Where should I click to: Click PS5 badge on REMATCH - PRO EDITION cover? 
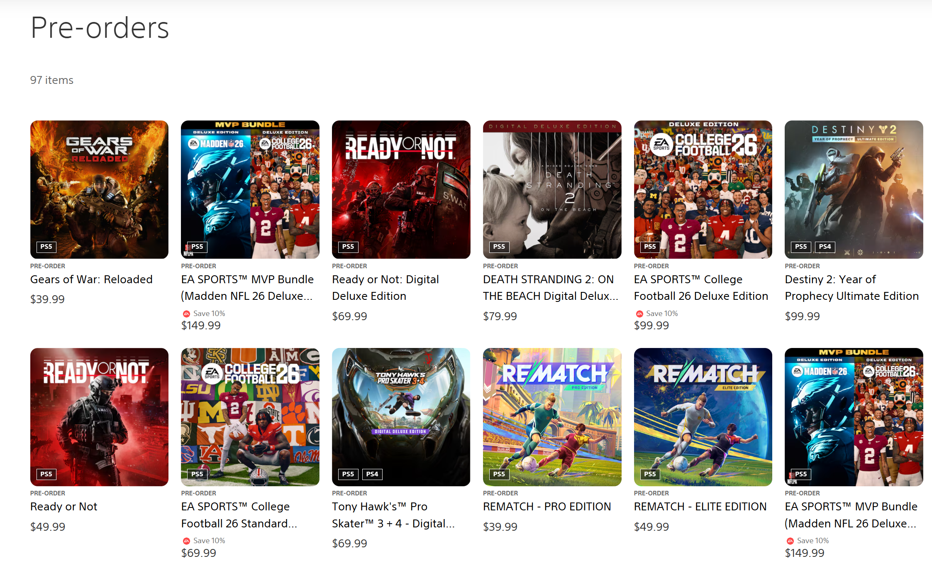coord(499,474)
